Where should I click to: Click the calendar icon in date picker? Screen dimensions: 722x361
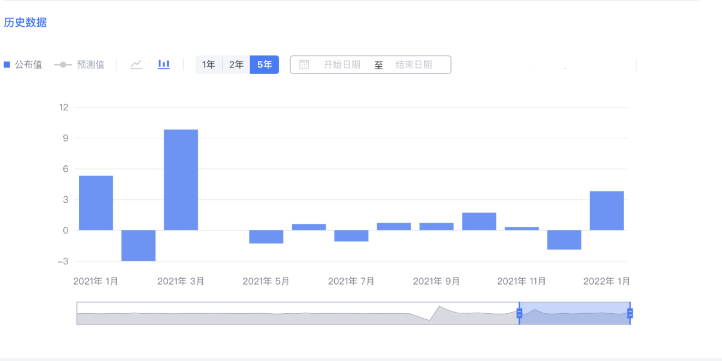click(304, 64)
